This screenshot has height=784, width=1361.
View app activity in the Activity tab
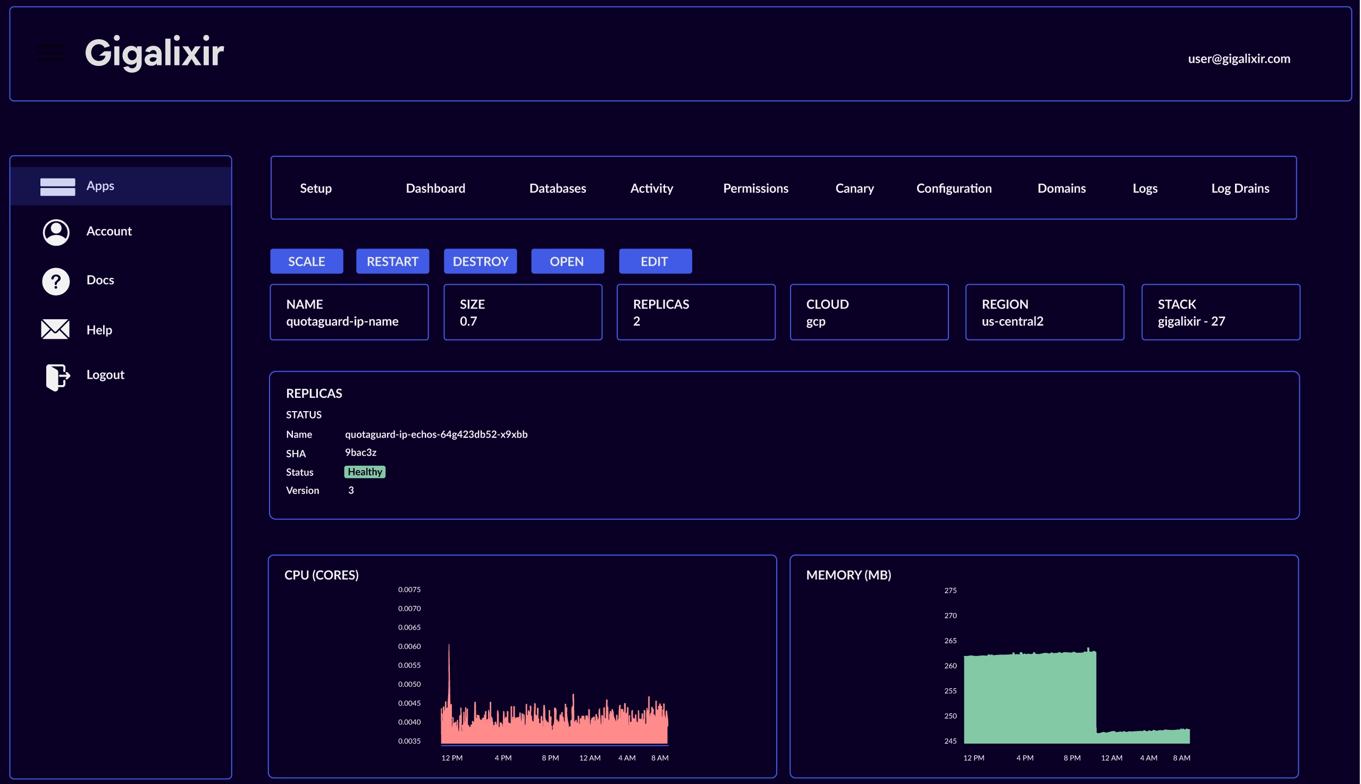pos(651,188)
